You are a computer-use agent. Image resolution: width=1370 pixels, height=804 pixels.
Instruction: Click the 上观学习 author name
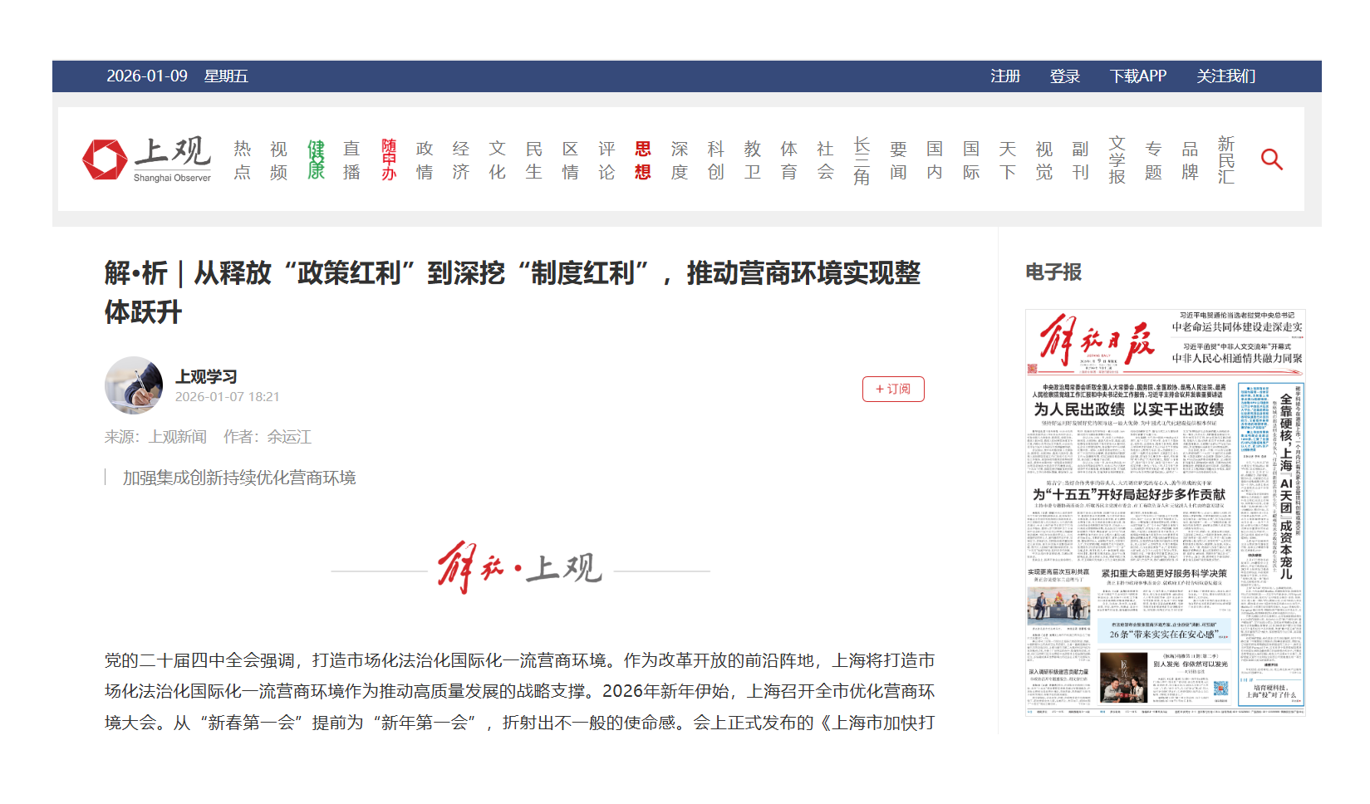tap(206, 377)
